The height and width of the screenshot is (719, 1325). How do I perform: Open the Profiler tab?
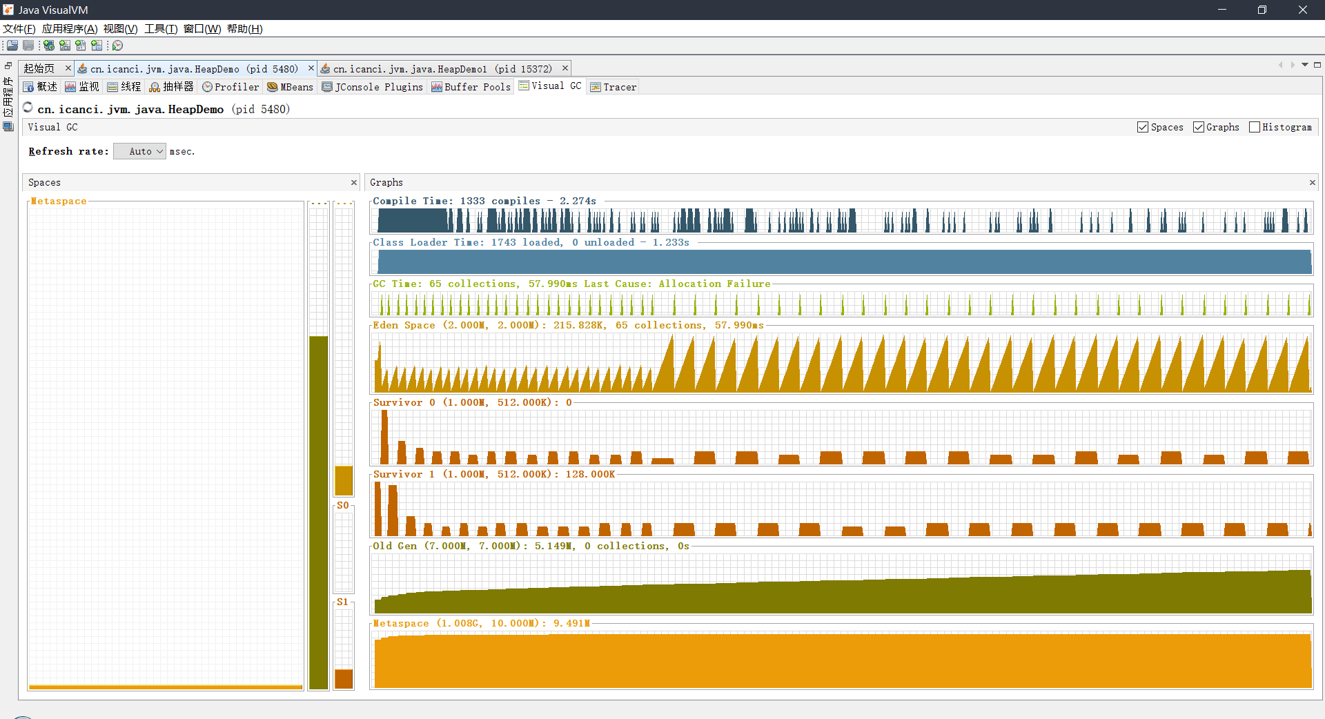(230, 87)
